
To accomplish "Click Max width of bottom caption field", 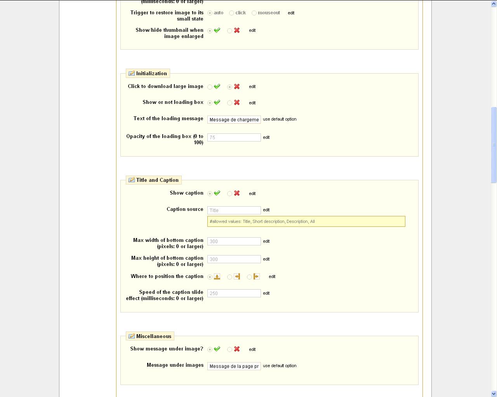I will tap(234, 241).
